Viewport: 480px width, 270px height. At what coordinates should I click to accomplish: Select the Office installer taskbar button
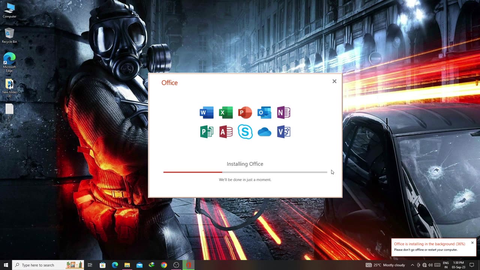(189, 265)
